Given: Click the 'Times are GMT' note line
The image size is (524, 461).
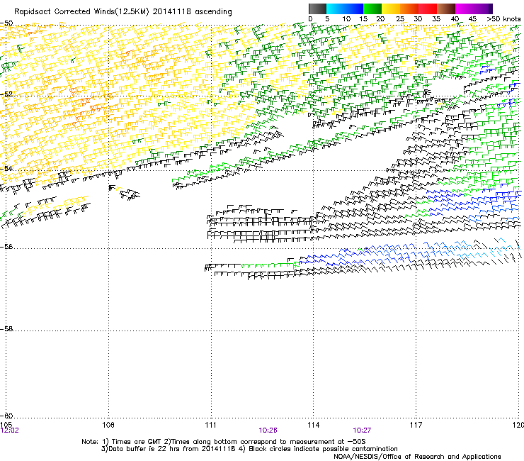Looking at the screenshot, I should pos(224,442).
